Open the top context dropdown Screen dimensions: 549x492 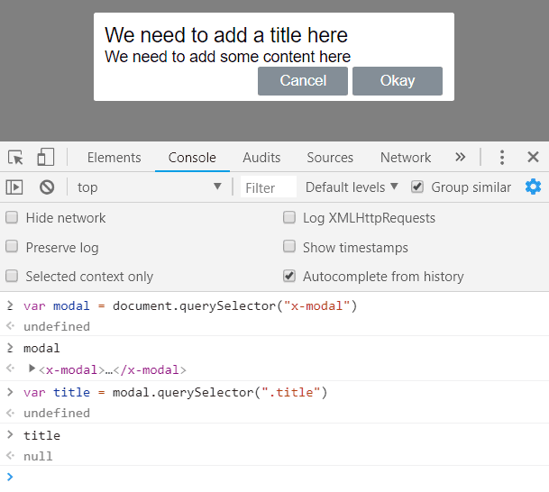149,187
